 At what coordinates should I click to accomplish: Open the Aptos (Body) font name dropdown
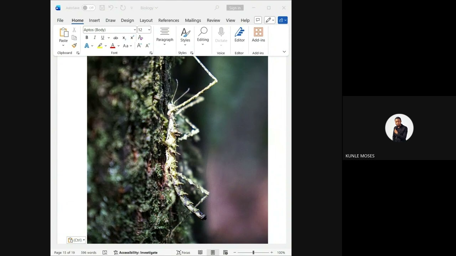pos(135,30)
